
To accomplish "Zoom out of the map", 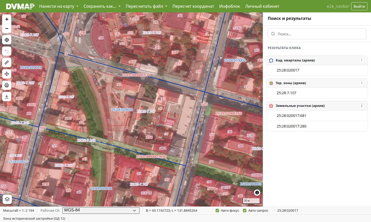I will [7, 28].
